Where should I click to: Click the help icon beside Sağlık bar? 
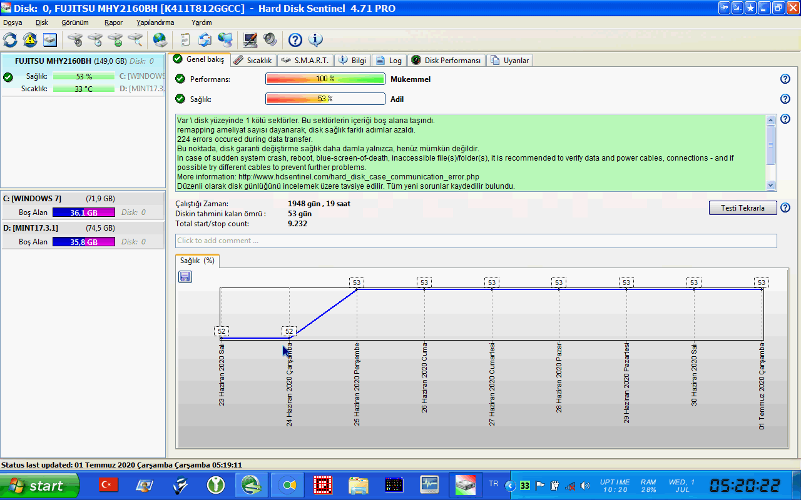785,99
